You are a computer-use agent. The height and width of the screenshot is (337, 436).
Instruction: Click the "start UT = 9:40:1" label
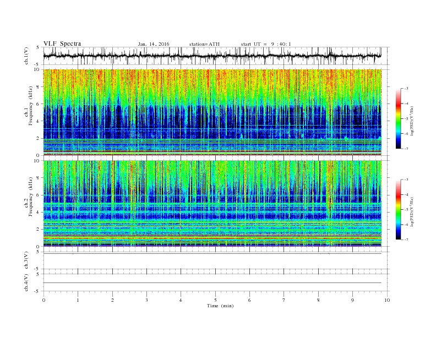pos(266,44)
